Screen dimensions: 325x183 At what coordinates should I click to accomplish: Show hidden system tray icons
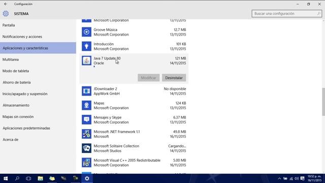(279, 178)
